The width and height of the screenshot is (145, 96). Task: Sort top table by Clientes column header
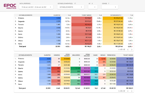point(57,15)
